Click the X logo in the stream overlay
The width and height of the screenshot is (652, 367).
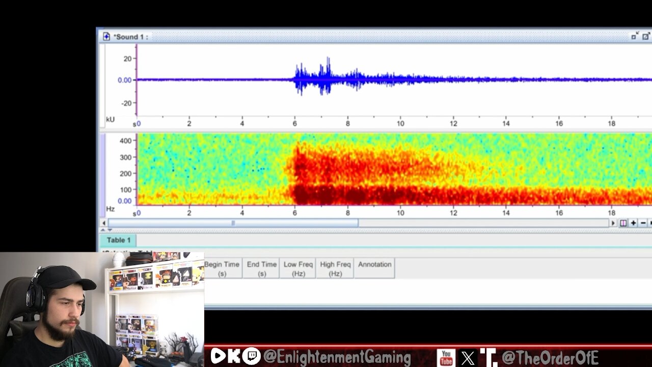pyautogui.click(x=468, y=357)
